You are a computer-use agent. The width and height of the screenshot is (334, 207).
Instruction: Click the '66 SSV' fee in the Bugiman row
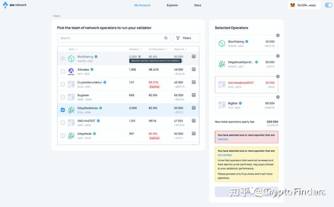pyautogui.click(x=178, y=95)
